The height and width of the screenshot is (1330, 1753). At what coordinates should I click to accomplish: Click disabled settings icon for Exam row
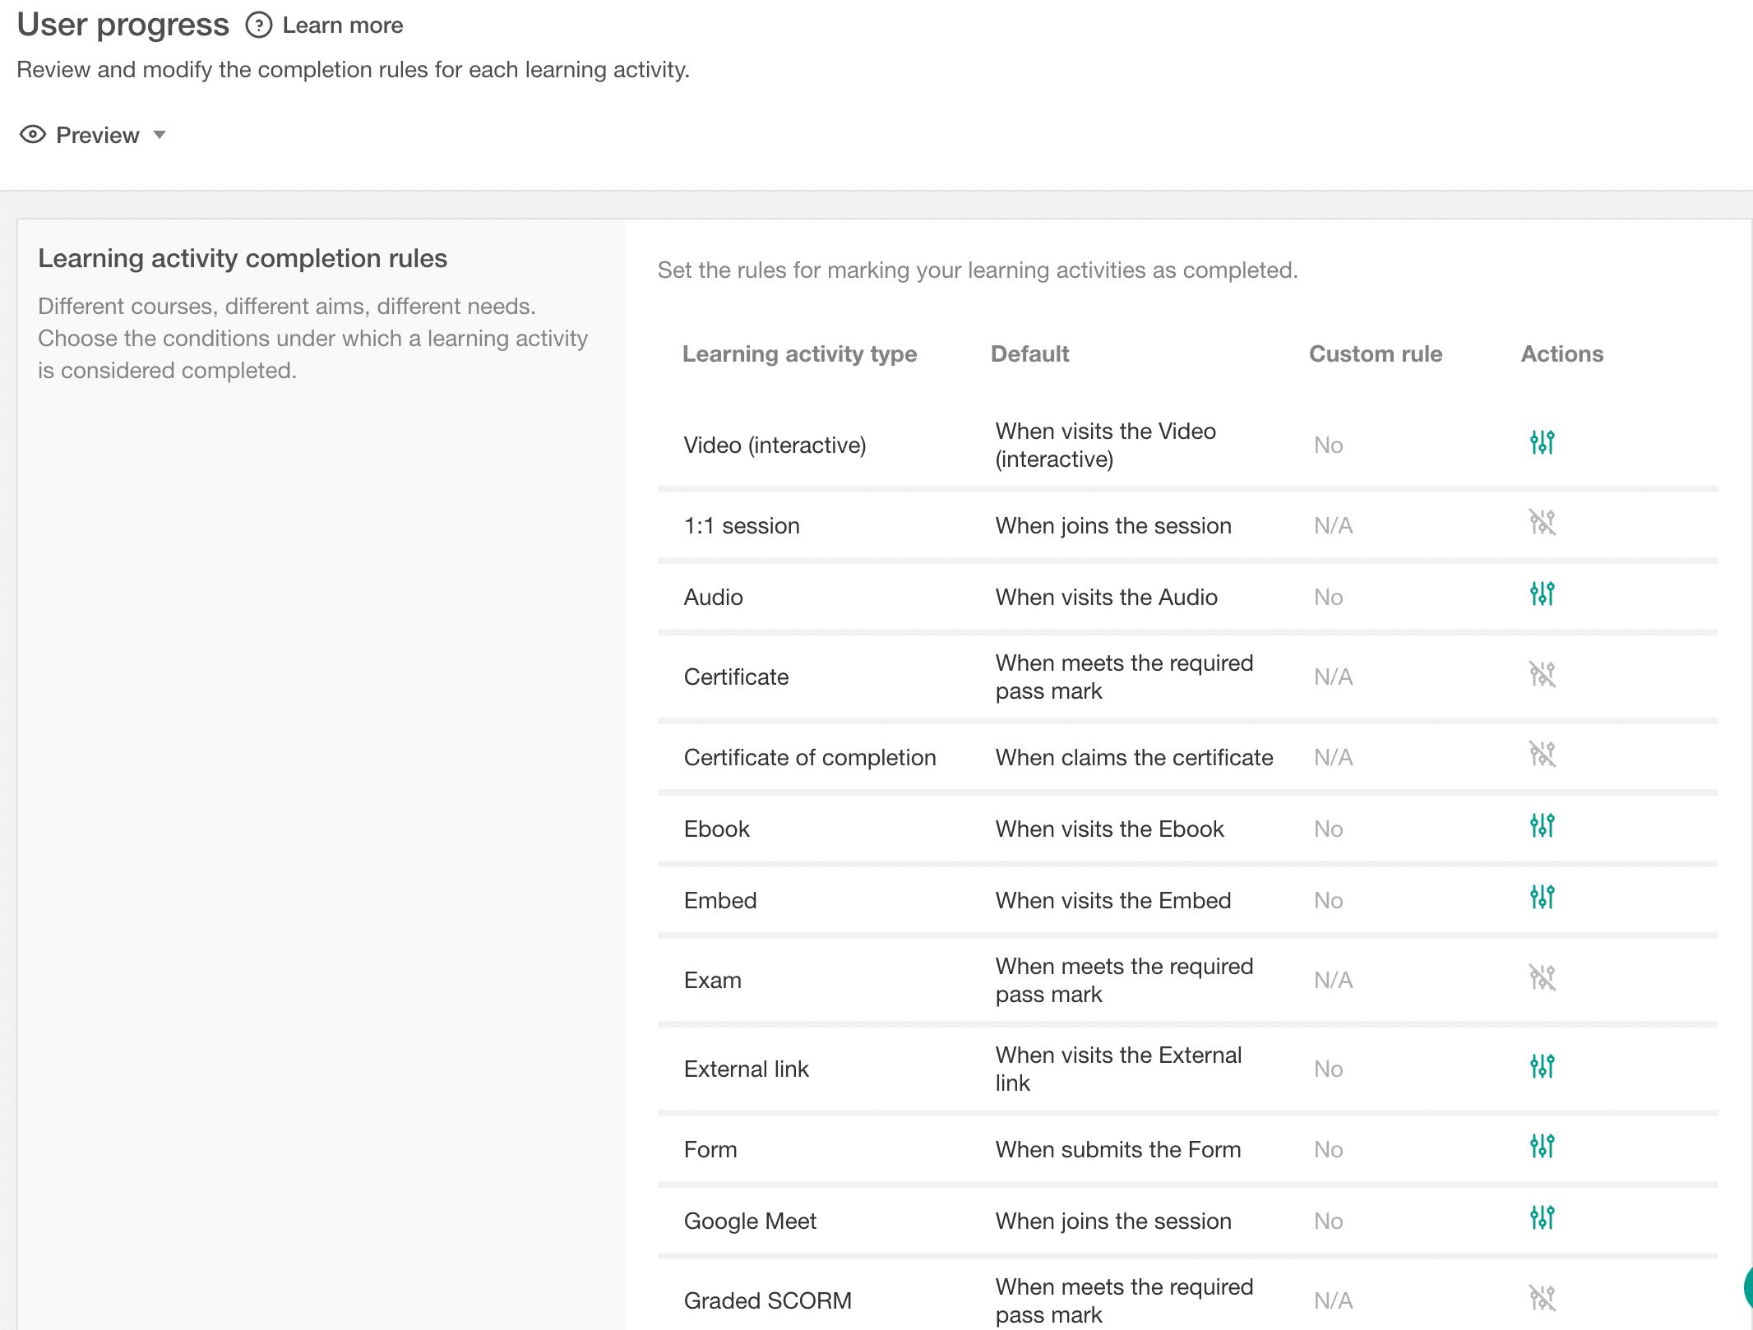pos(1542,977)
